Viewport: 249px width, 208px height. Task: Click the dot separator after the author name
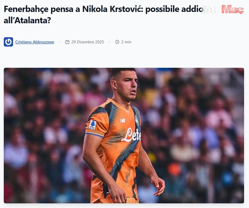point(60,42)
